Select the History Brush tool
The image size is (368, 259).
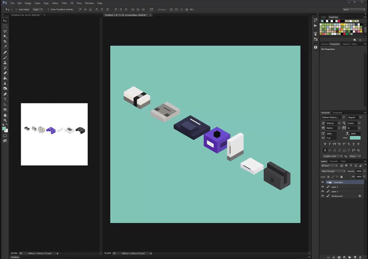coord(5,68)
